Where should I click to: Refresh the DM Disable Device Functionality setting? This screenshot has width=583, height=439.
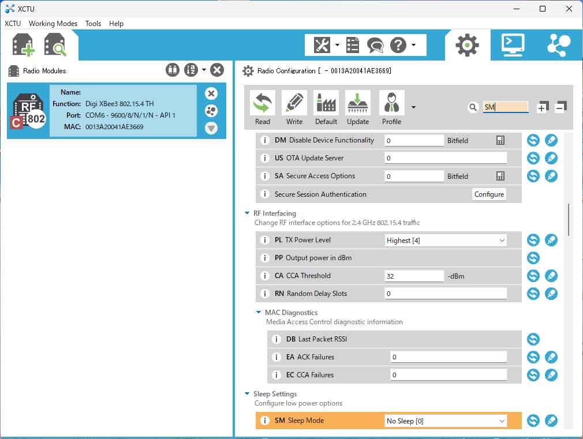[533, 140]
